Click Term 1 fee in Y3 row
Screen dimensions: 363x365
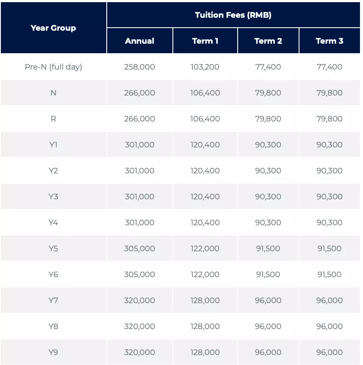click(205, 197)
